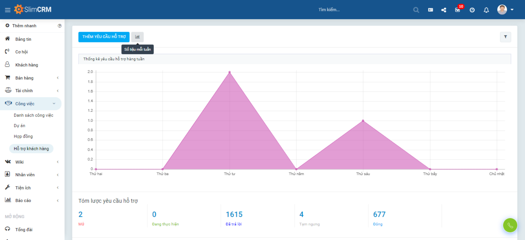The width and height of the screenshot is (525, 240).
Task: Open the hamburger sidebar menu
Action: pyautogui.click(x=8, y=10)
